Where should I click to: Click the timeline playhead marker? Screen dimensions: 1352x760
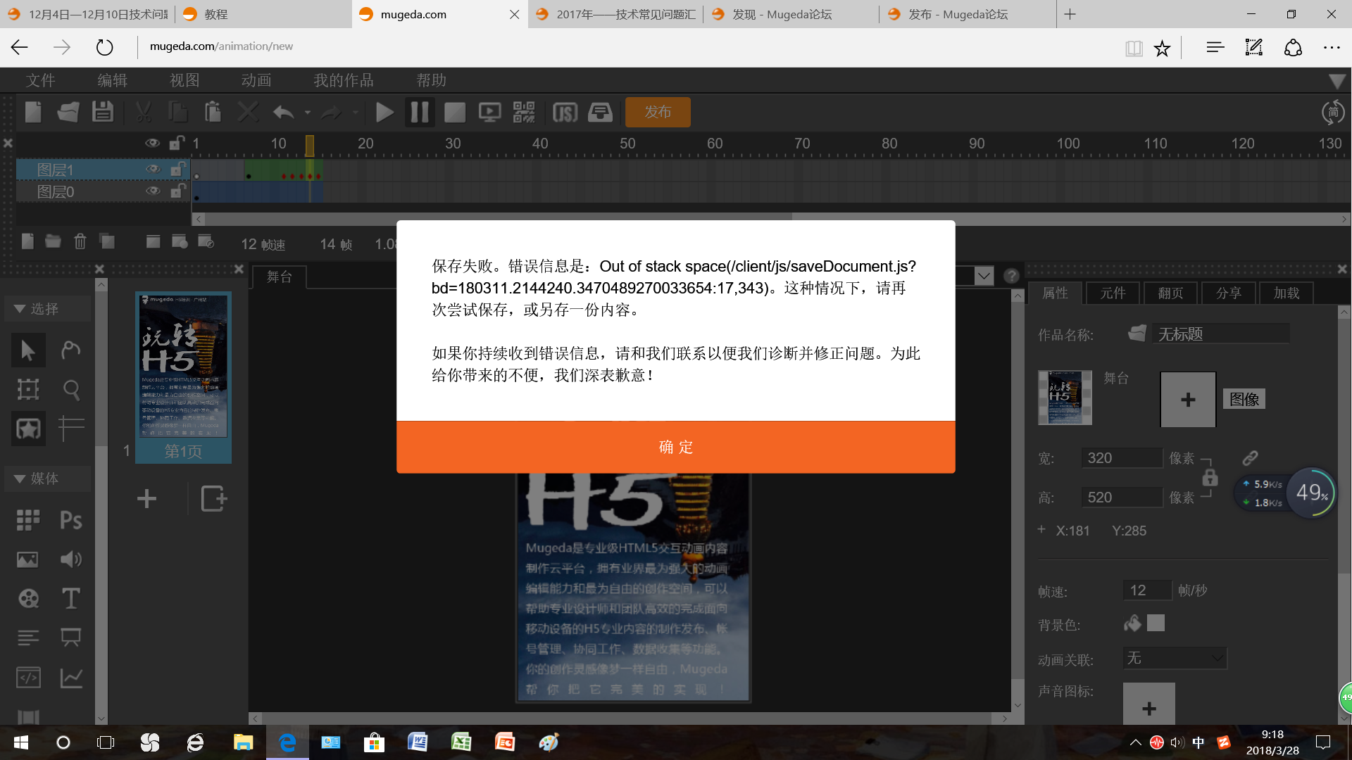[309, 146]
